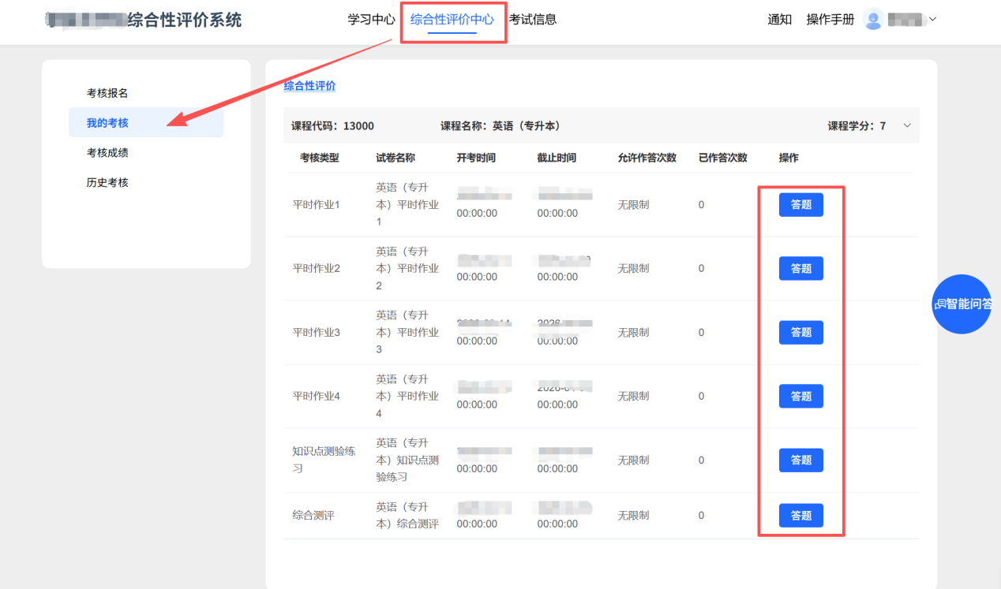Click the user avatar icon
This screenshot has height=589, width=1001.
tap(873, 20)
